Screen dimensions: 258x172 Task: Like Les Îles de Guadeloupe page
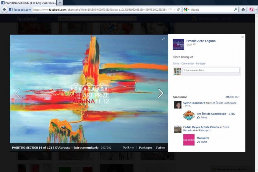(204, 117)
